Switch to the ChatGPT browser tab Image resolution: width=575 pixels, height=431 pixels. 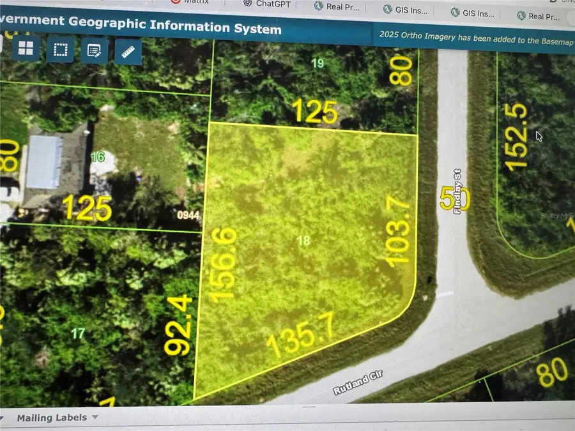click(268, 4)
